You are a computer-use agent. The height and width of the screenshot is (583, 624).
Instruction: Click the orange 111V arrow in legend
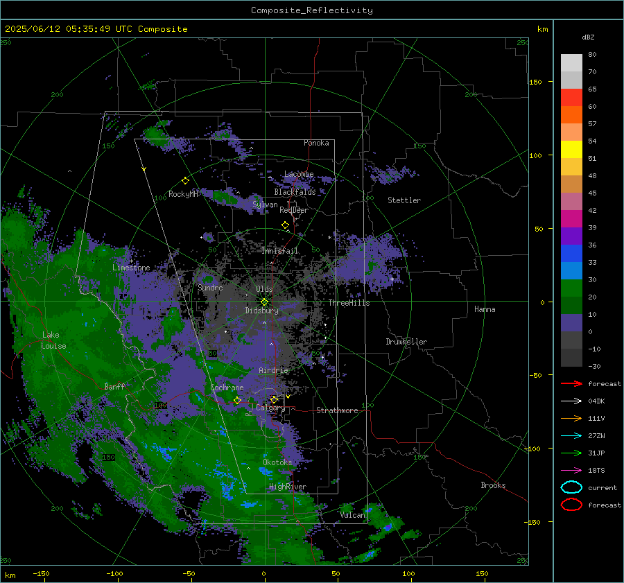571,418
